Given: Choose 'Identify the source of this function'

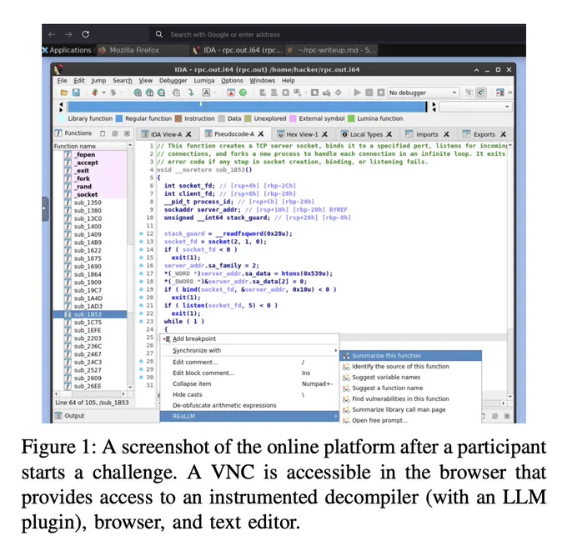Looking at the screenshot, I should [411, 367].
